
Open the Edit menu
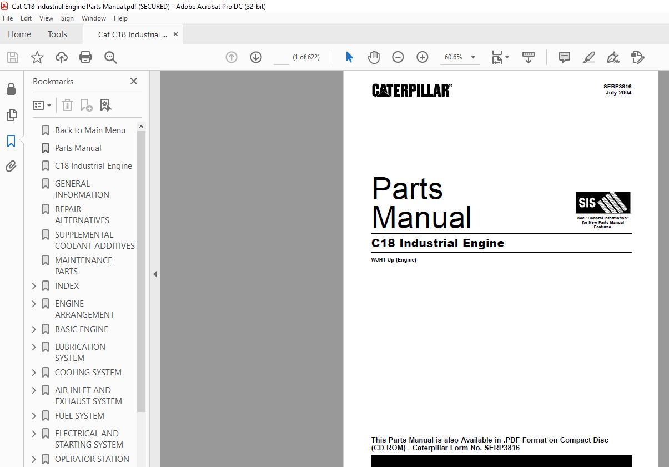pyautogui.click(x=26, y=18)
